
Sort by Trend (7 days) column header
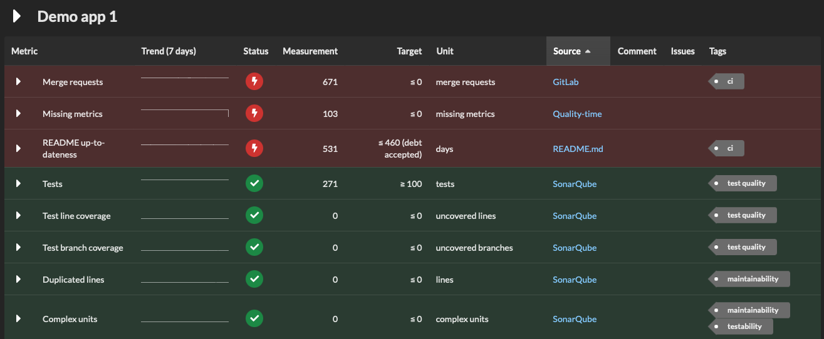tap(169, 51)
